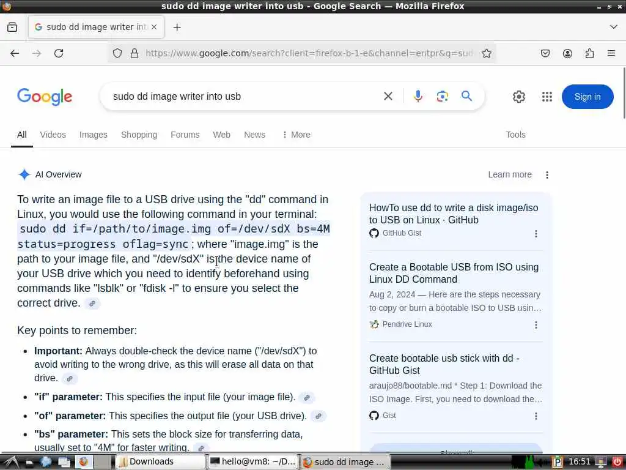List all tabs dropdown arrow
Image resolution: width=626 pixels, height=470 pixels.
tap(614, 27)
